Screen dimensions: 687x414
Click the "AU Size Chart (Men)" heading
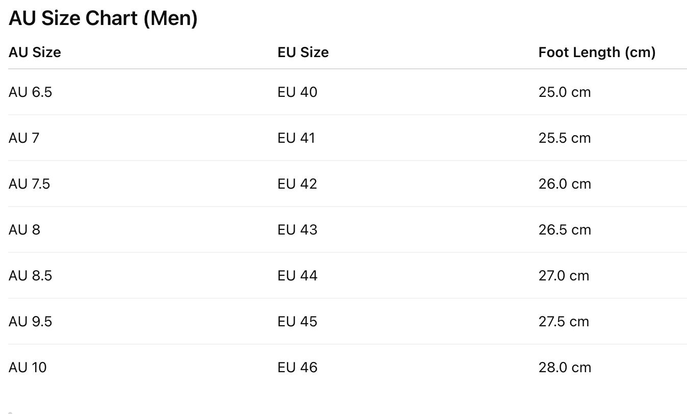103,19
